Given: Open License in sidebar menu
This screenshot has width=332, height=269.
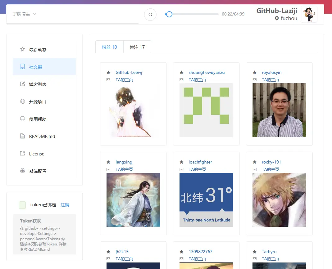Looking at the screenshot, I should (44, 154).
